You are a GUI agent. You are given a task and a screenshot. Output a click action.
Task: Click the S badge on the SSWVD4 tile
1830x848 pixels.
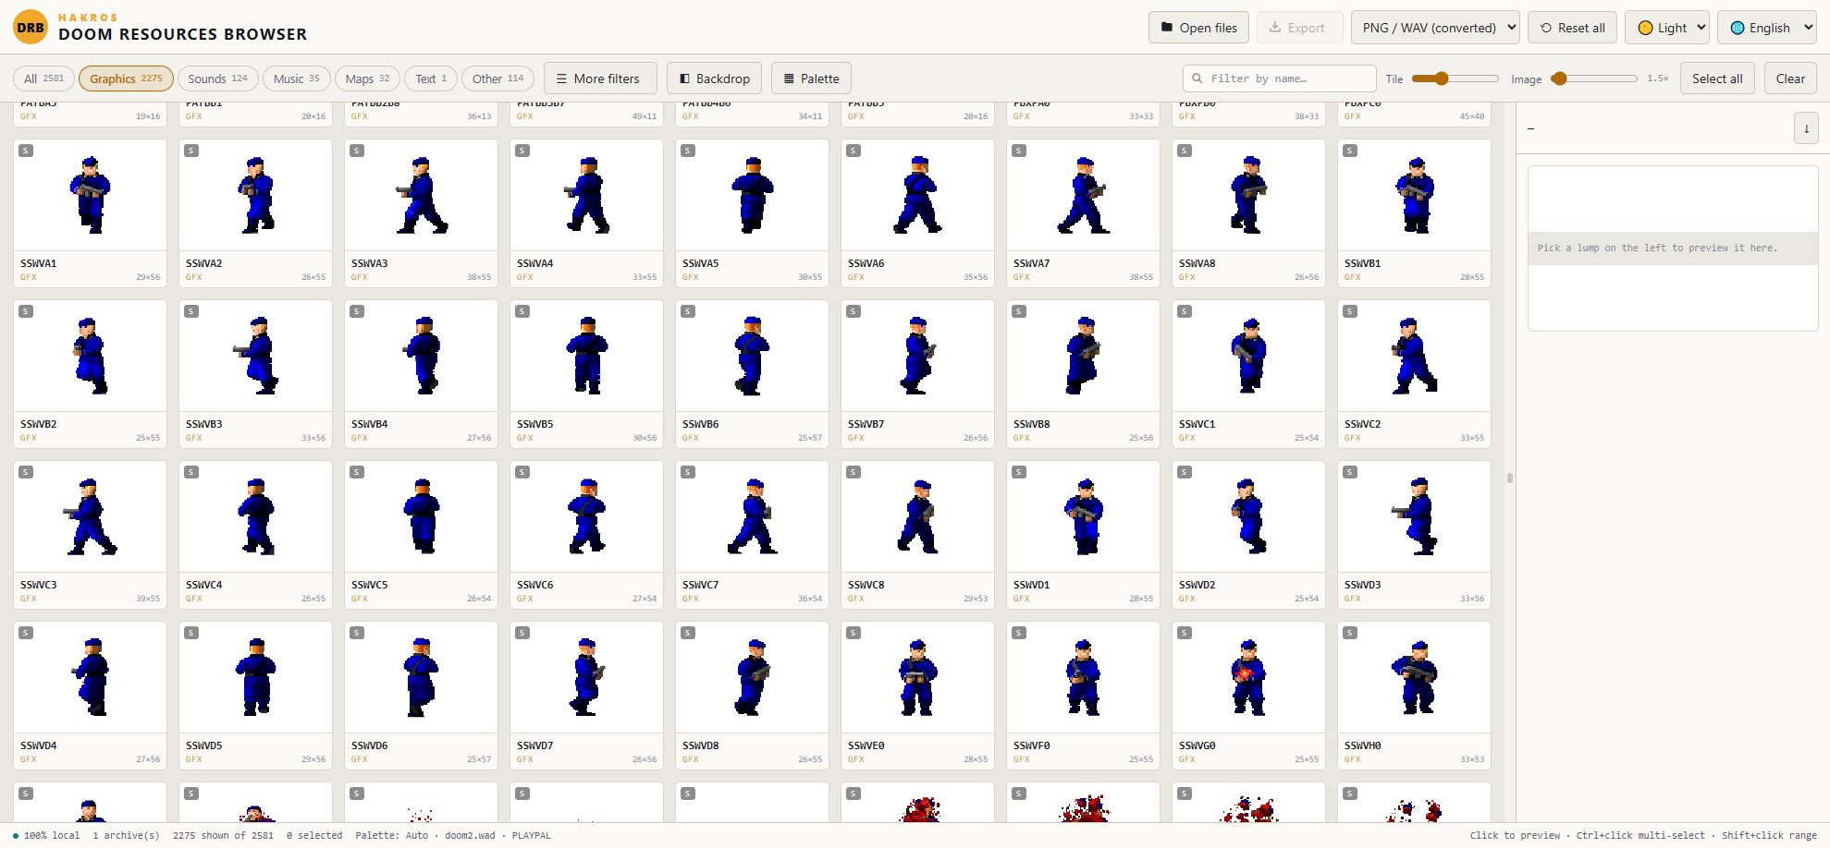26,633
